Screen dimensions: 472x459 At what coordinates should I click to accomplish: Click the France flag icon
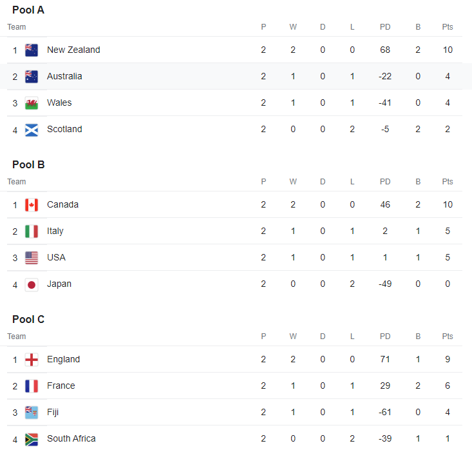[x=32, y=386]
